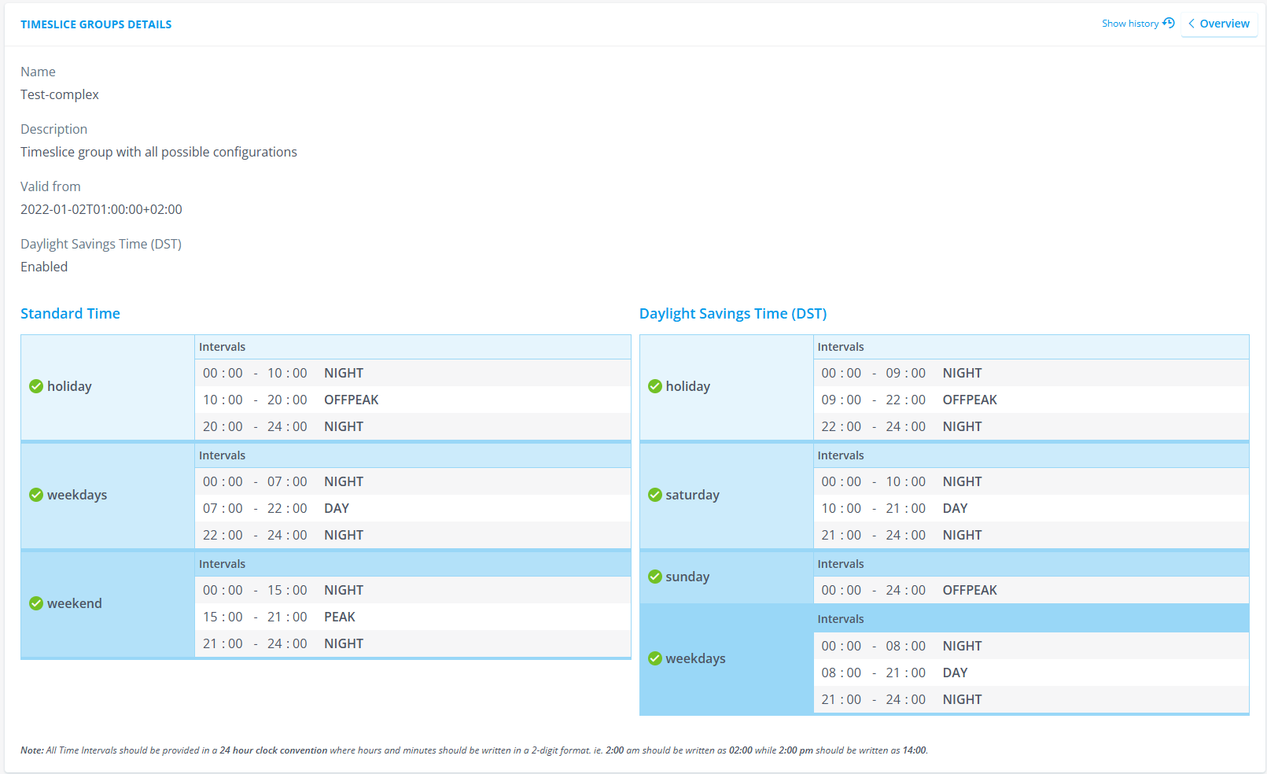The height and width of the screenshot is (774, 1267).
Task: Click the green check beside DST weekdays
Action: click(654, 658)
